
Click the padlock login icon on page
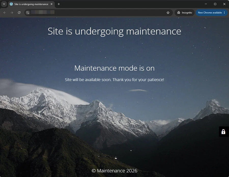tap(223, 132)
